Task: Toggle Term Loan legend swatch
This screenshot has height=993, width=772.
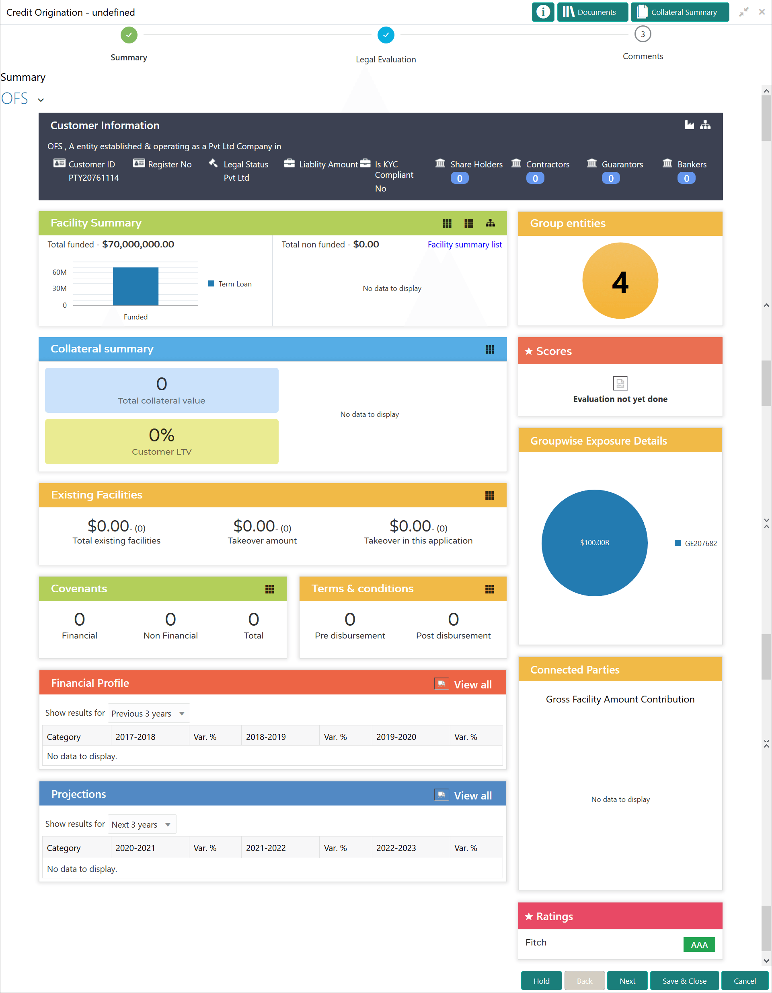Action: tap(211, 284)
